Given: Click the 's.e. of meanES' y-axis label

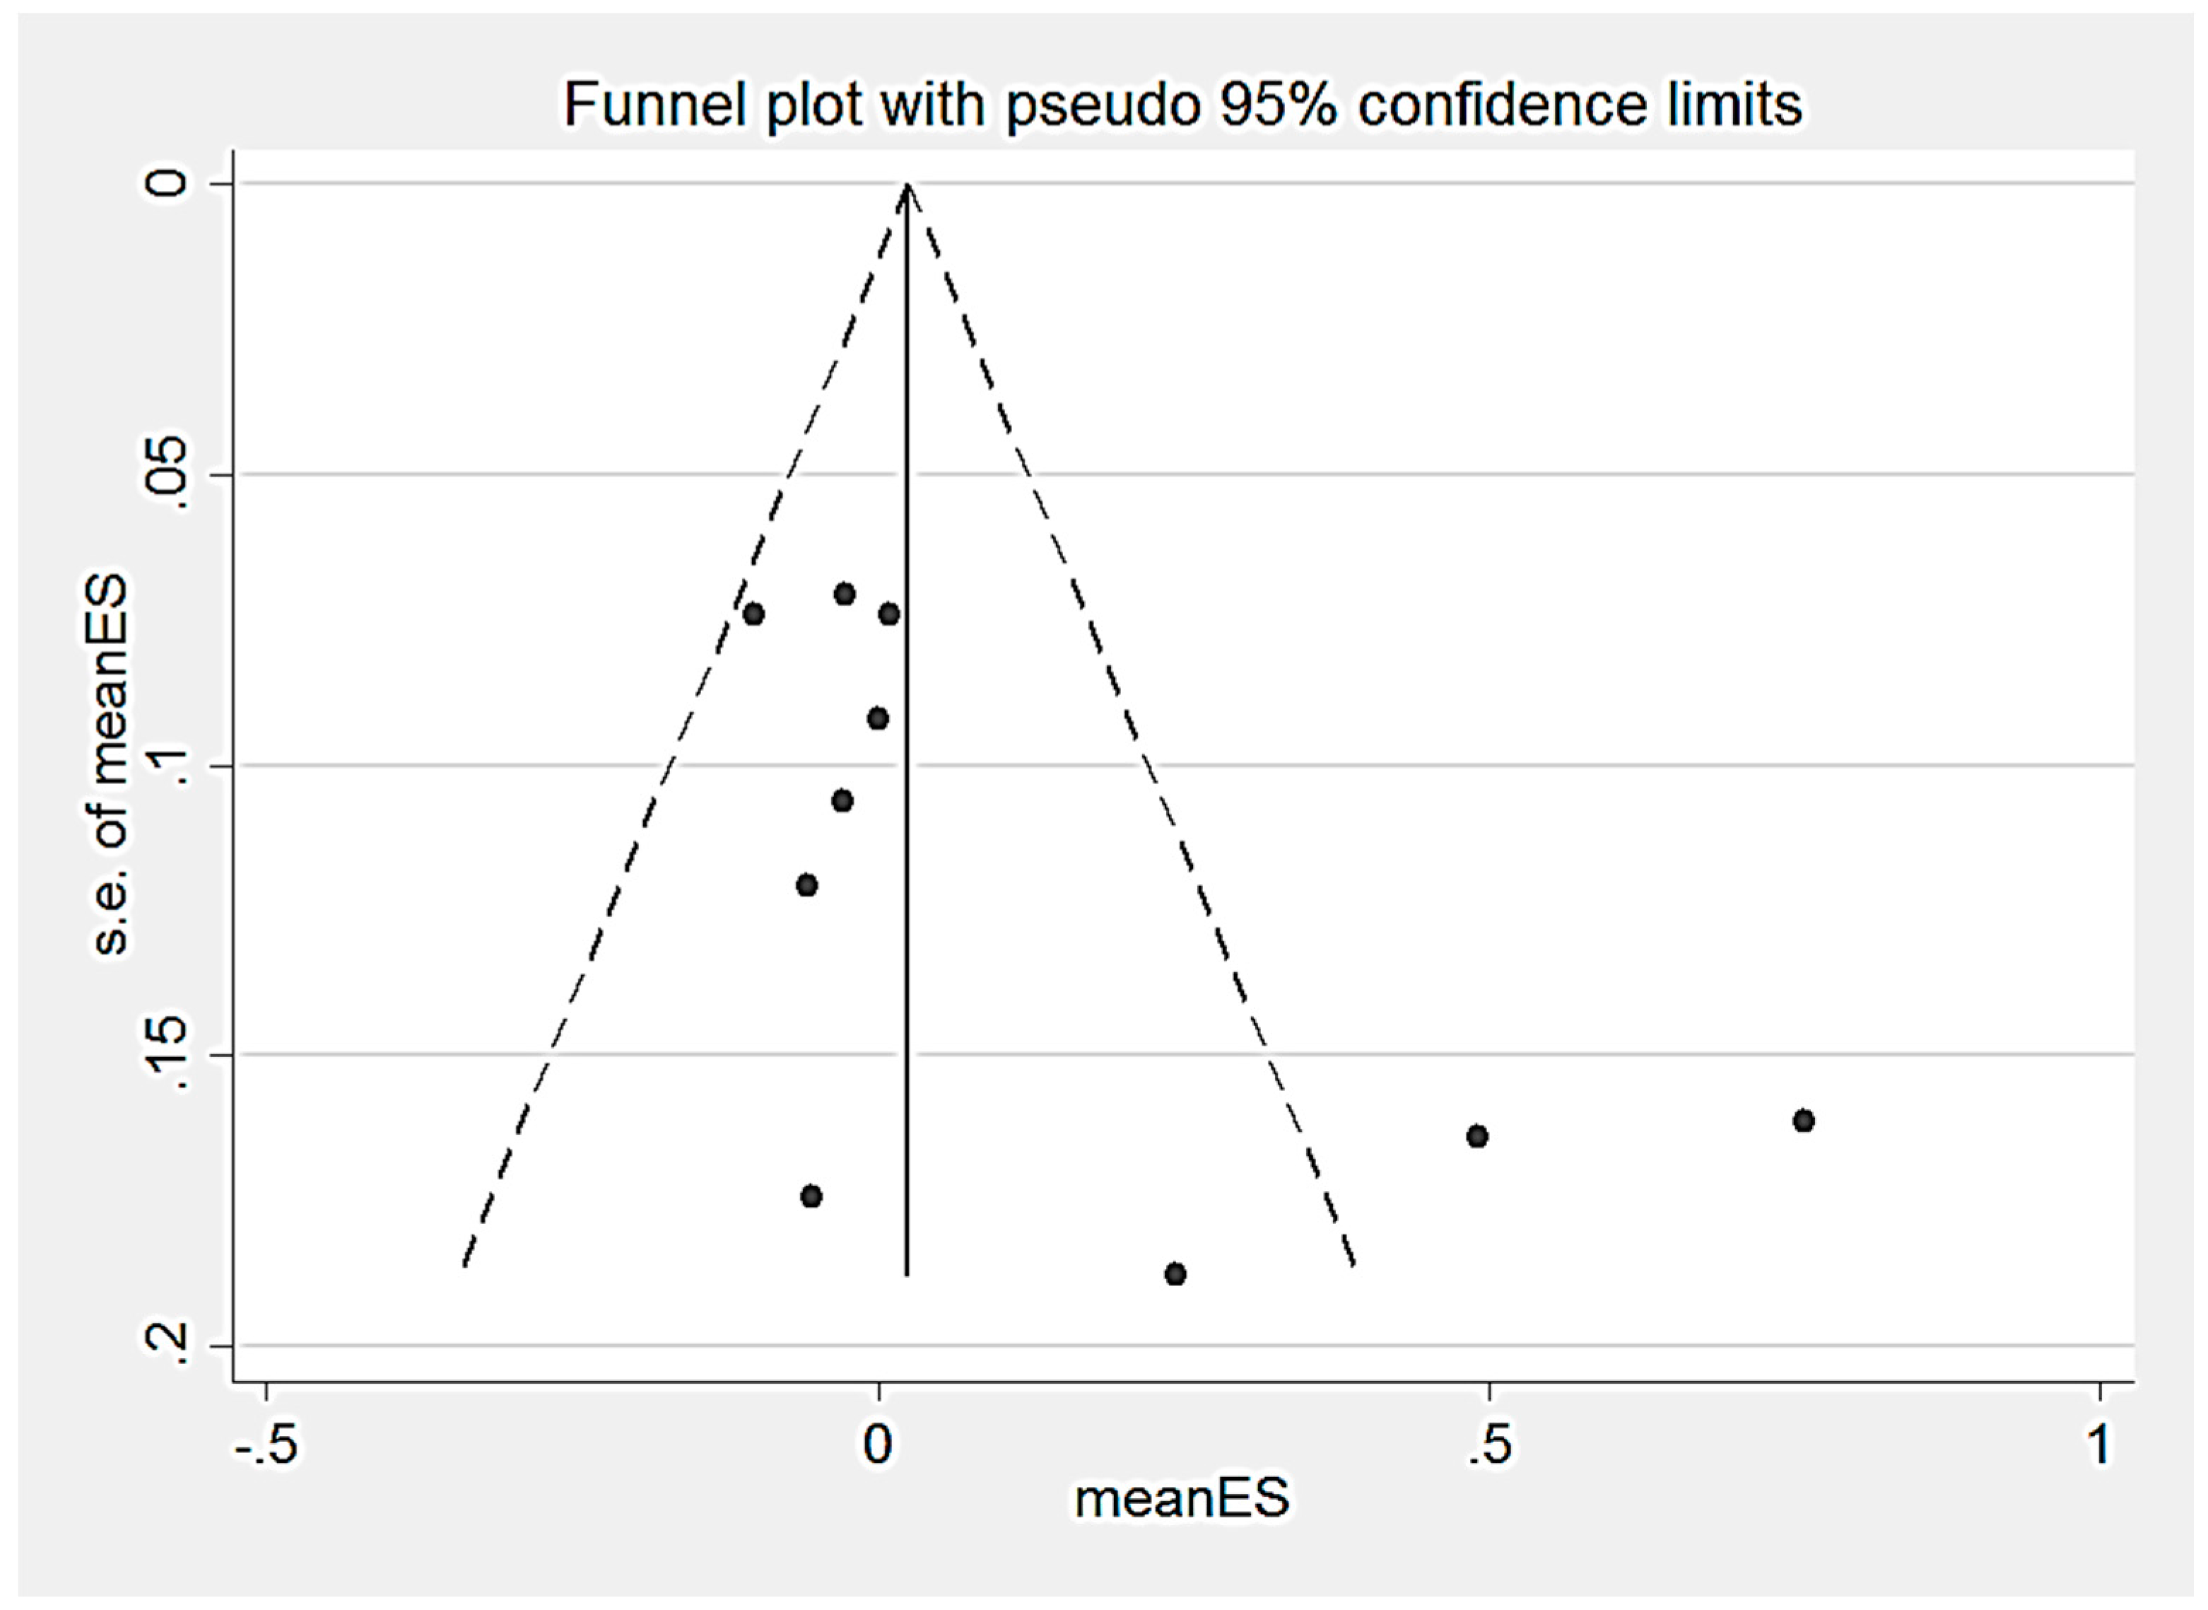Looking at the screenshot, I should coord(111,765).
